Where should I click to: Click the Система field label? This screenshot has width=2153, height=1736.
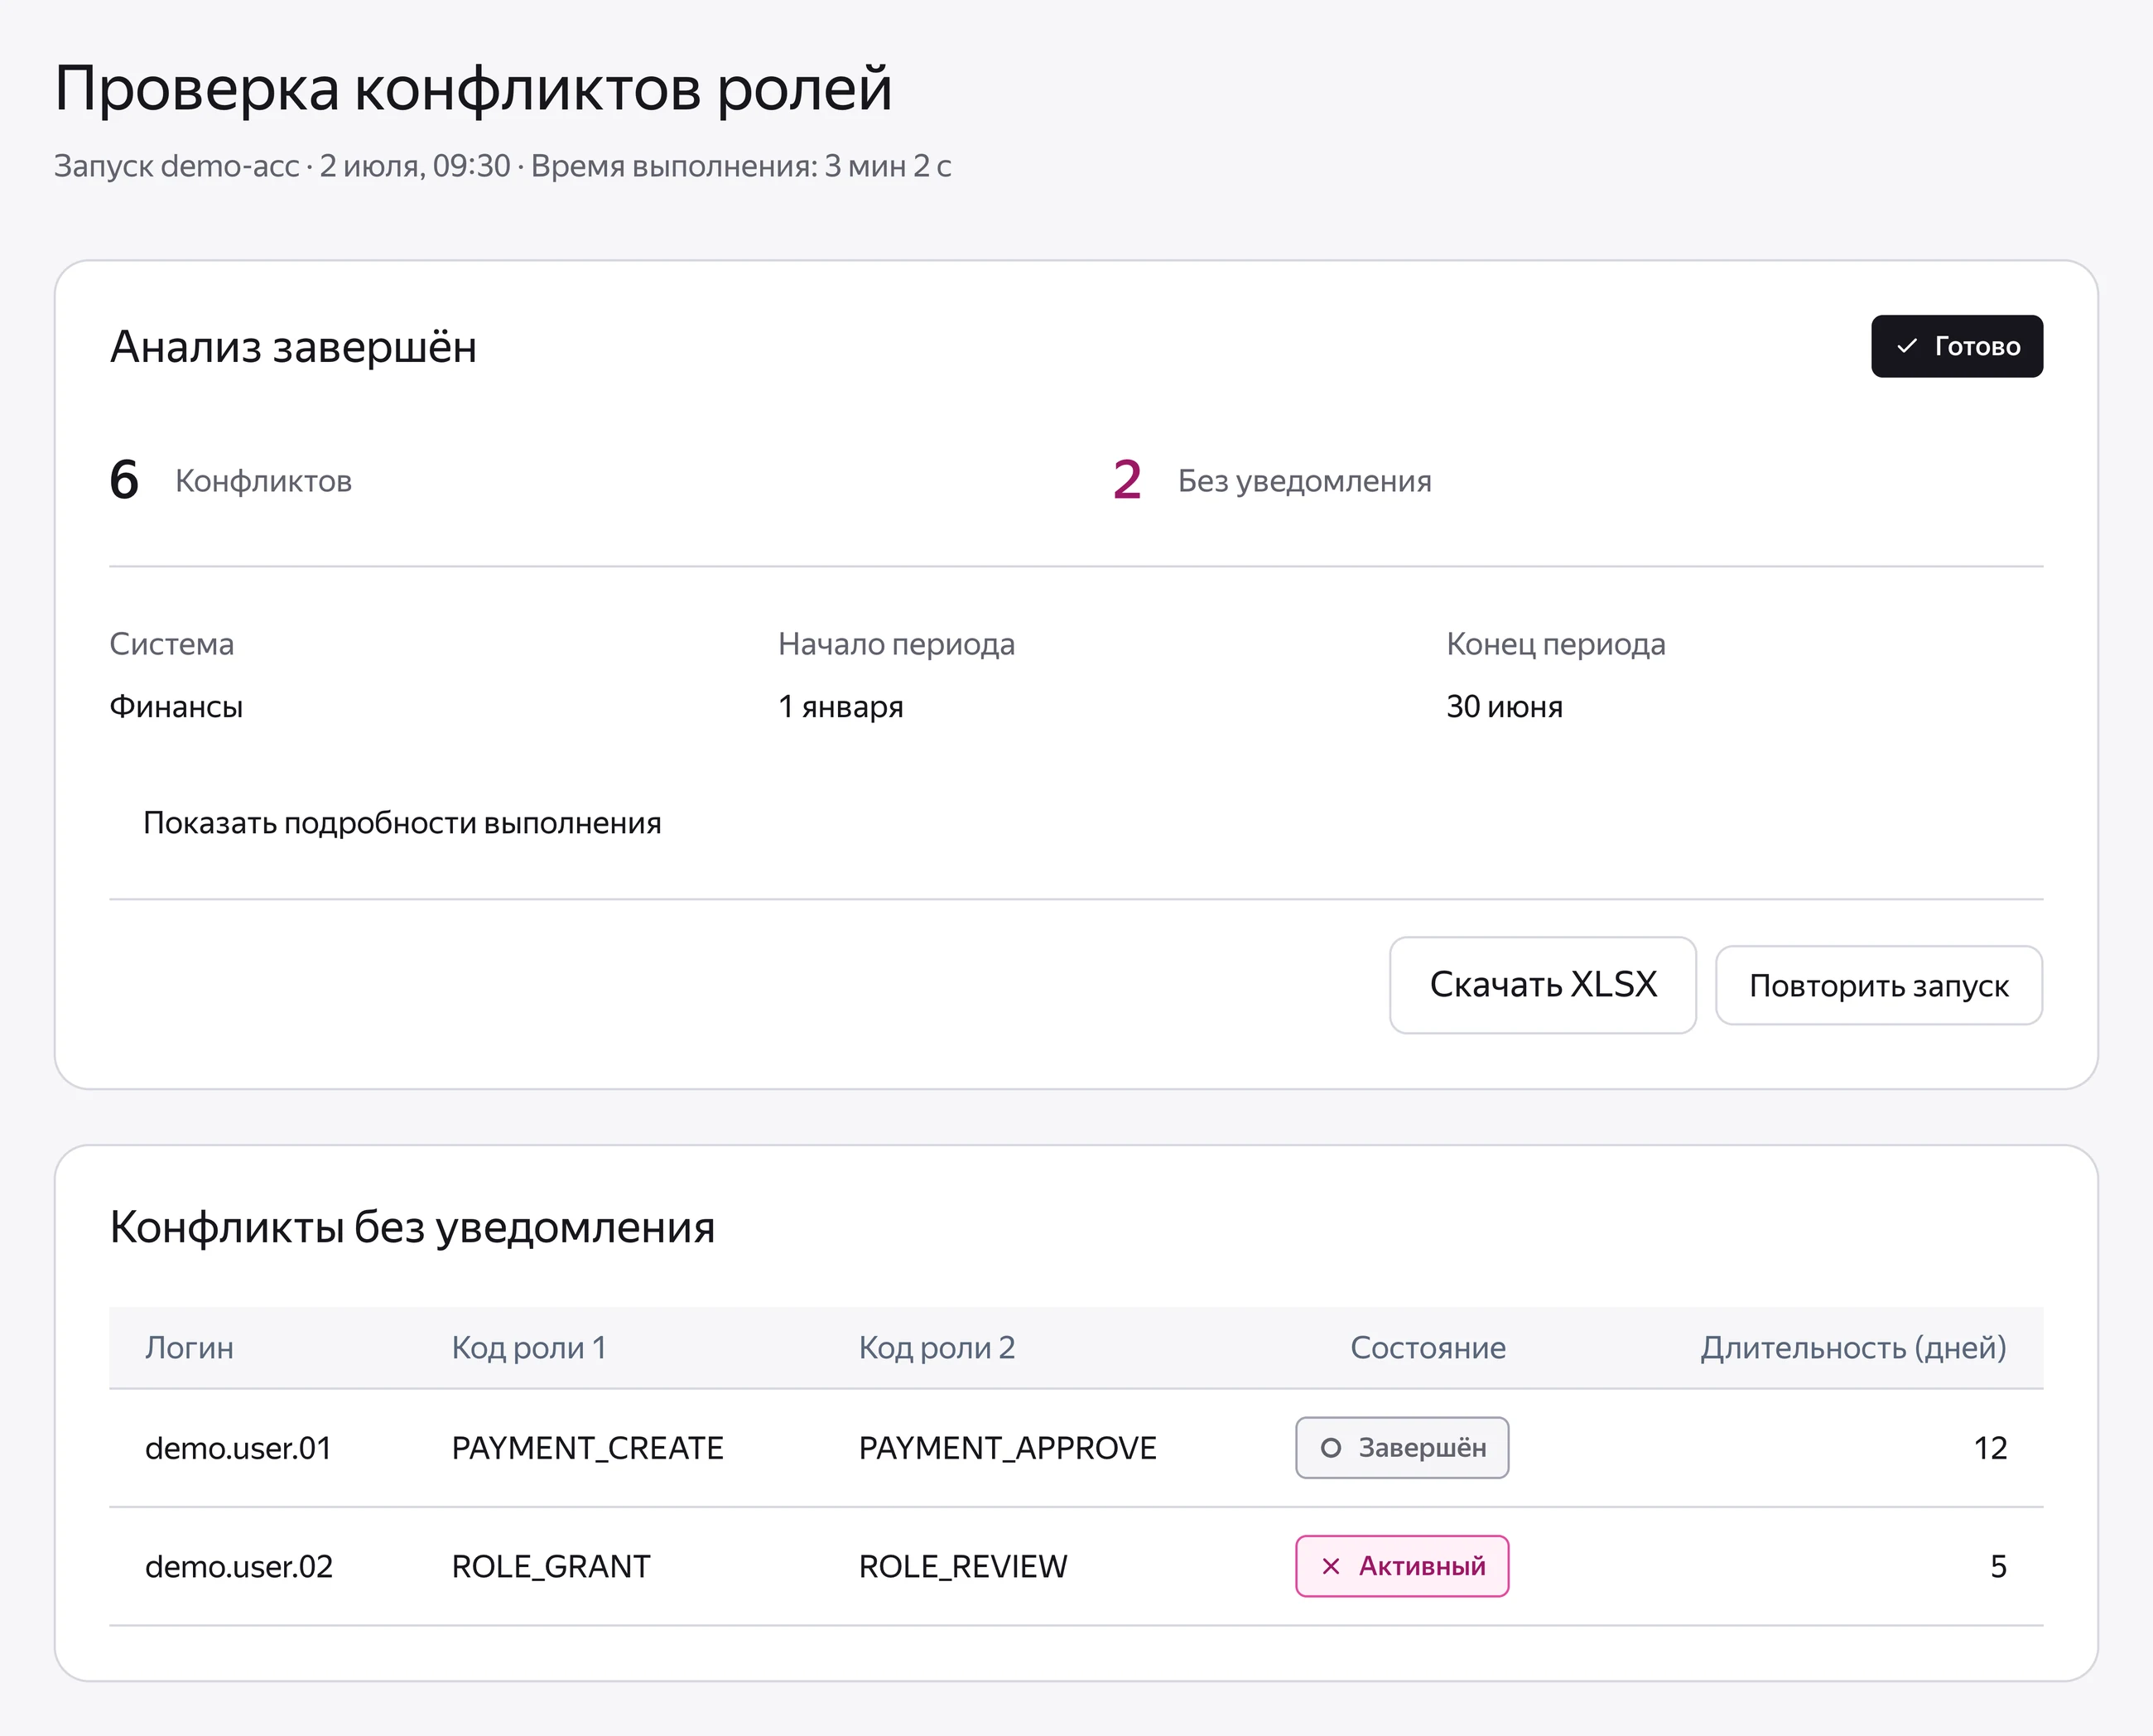pos(171,644)
